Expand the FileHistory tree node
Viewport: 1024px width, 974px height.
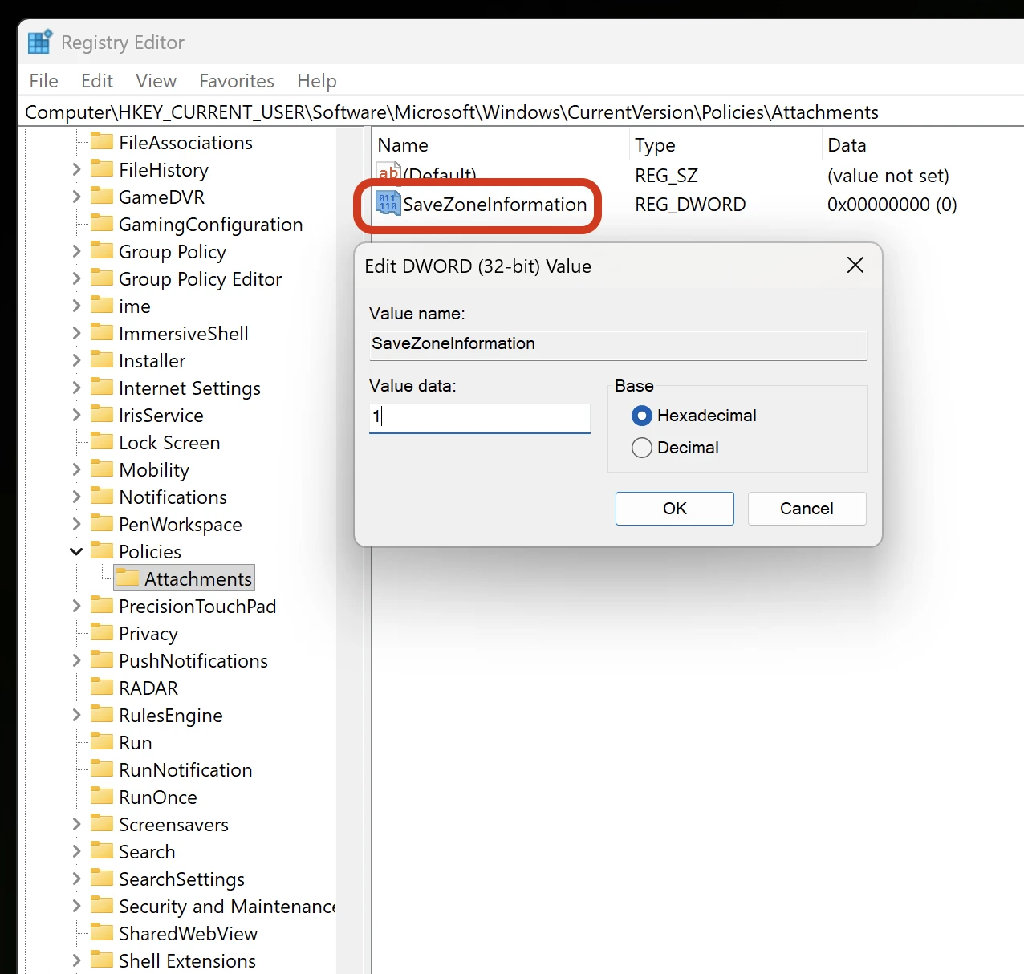click(x=76, y=169)
